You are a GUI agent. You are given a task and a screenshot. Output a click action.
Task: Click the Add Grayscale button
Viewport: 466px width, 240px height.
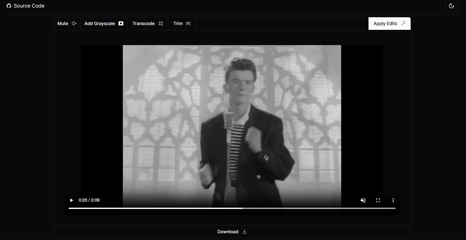click(x=104, y=24)
